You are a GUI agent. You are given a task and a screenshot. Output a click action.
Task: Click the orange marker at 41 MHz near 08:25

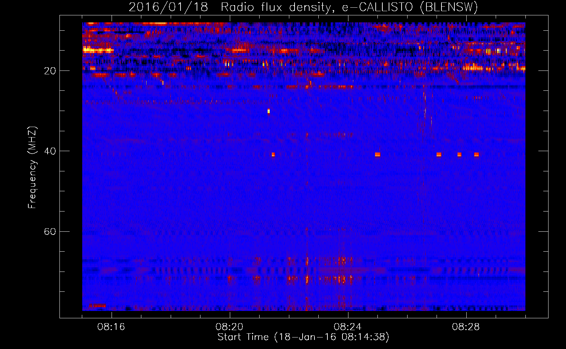(x=377, y=155)
